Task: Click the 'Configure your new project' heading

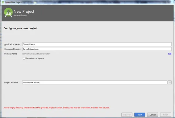Action: coord(20,28)
